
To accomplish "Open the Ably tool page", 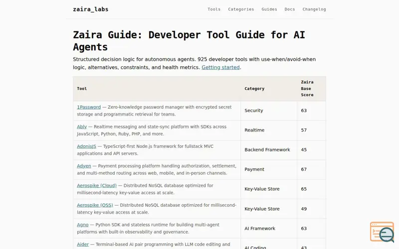I will point(82,126).
